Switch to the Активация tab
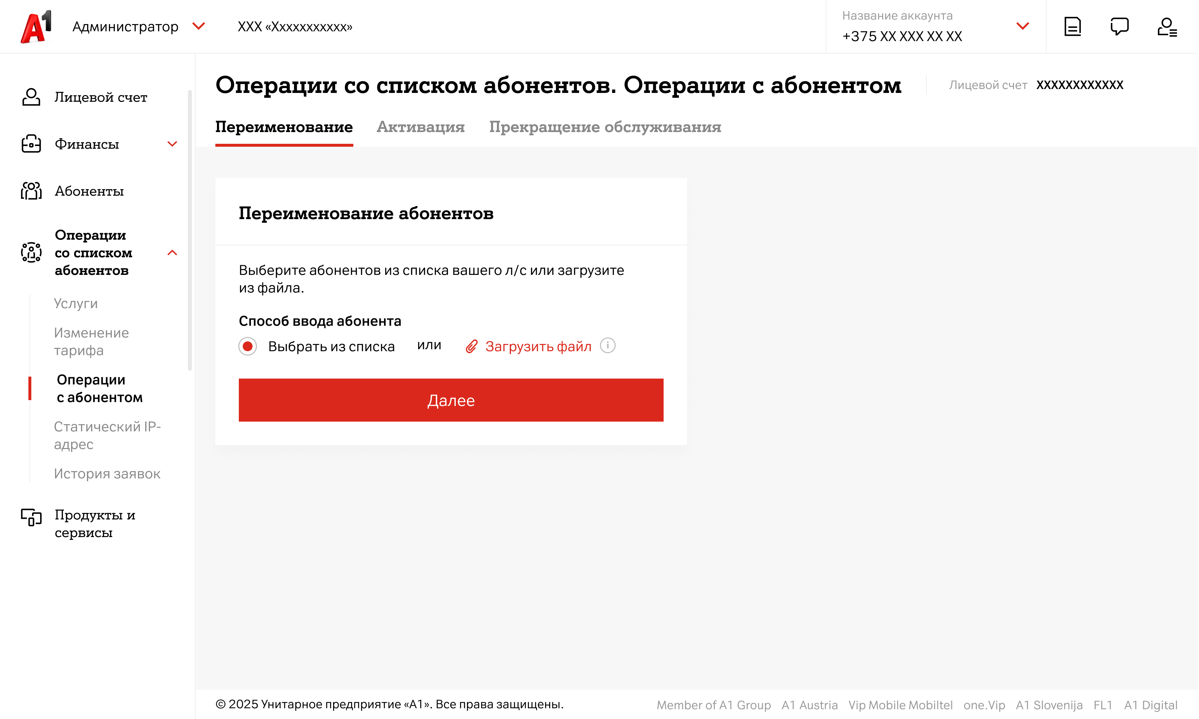Screen dimensions: 1199x719 420,127
